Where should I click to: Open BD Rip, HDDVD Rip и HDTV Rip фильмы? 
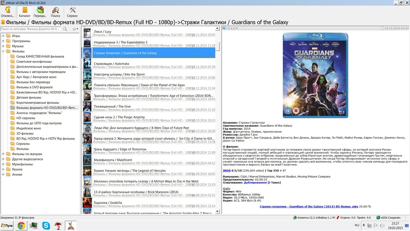point(46,138)
